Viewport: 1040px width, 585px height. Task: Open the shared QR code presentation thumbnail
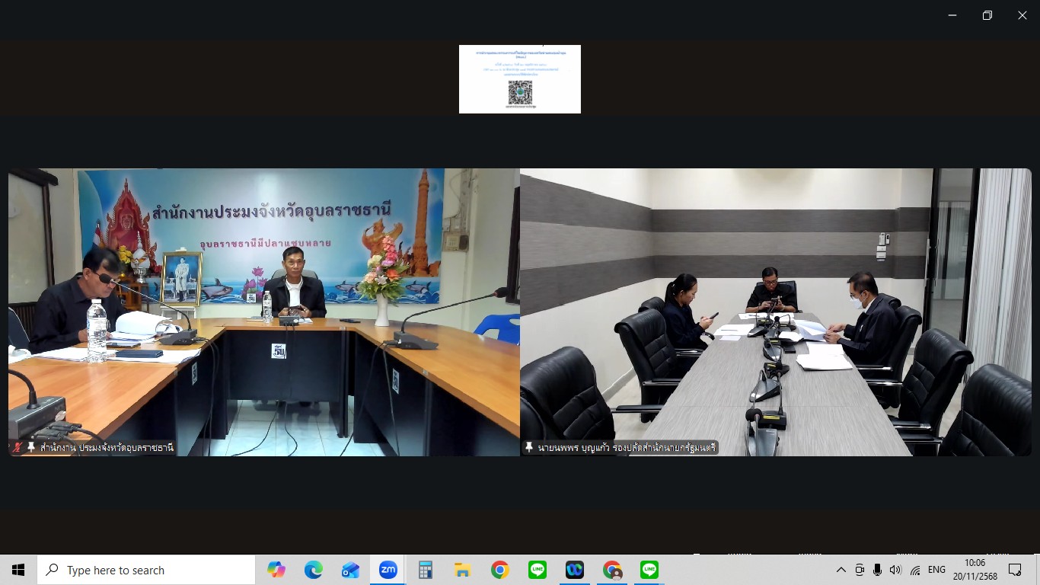point(519,79)
